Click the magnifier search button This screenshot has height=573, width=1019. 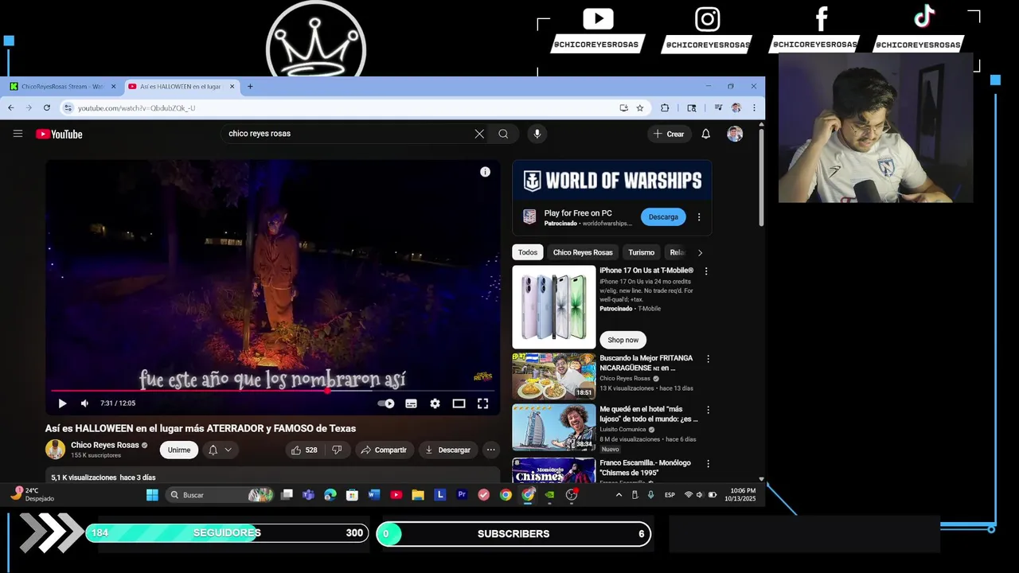503,134
